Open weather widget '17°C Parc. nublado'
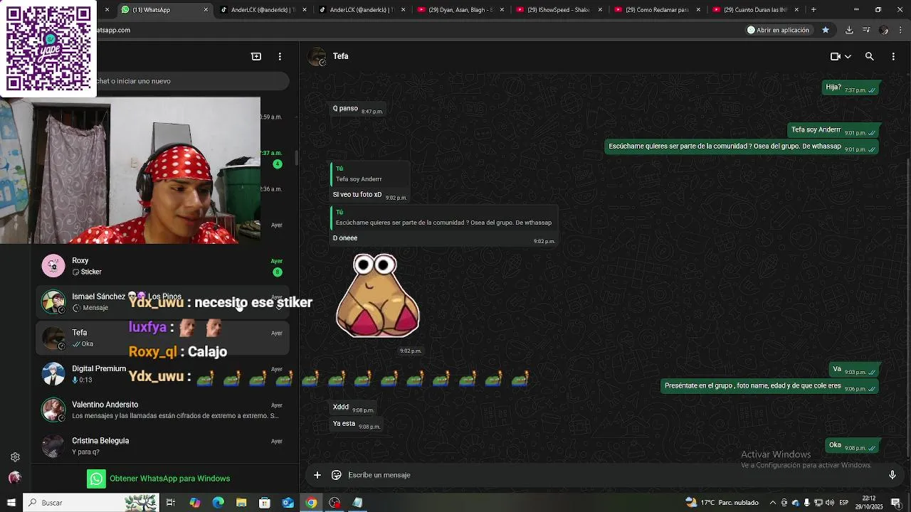The height and width of the screenshot is (512, 911). point(722,503)
